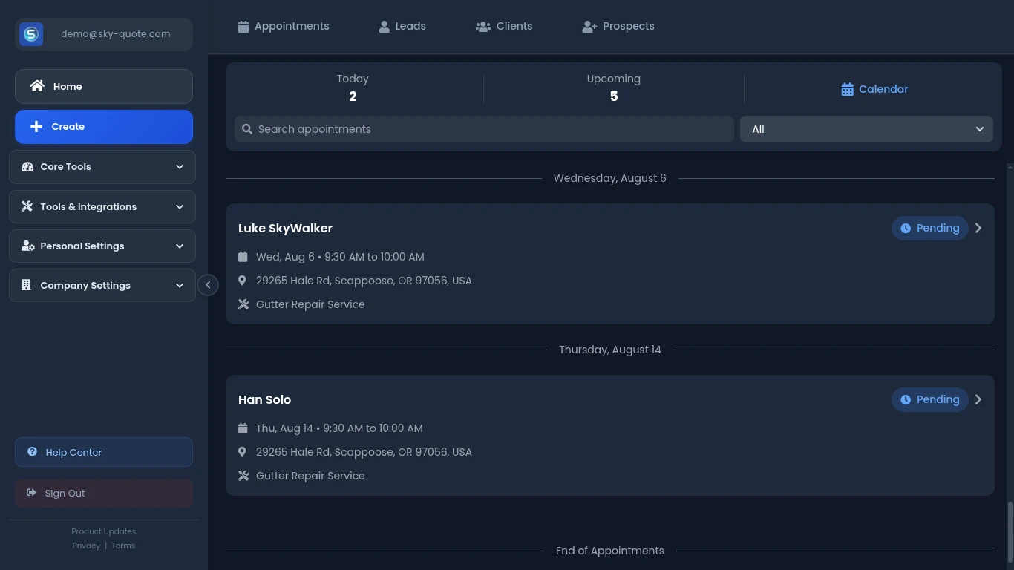Click the Clients group icon

(483, 26)
